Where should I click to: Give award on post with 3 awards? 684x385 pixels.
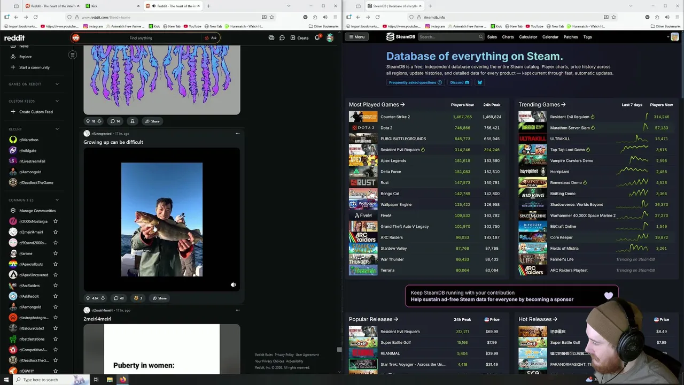138,298
